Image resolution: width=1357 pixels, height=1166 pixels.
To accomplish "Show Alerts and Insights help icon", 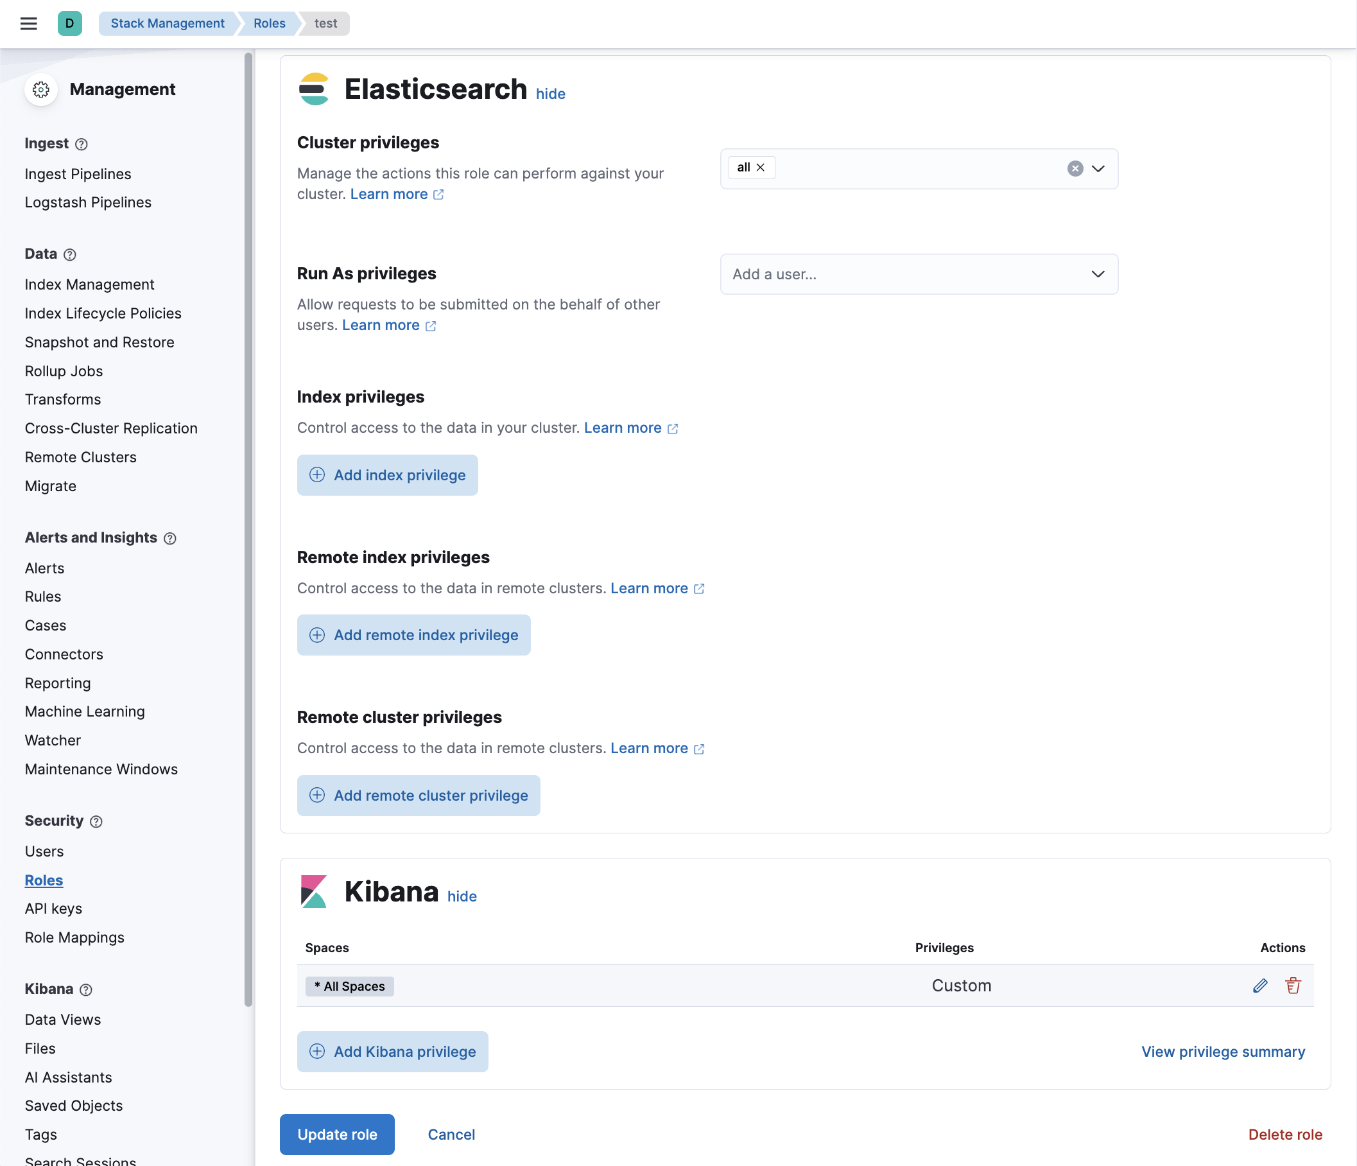I will [x=169, y=538].
